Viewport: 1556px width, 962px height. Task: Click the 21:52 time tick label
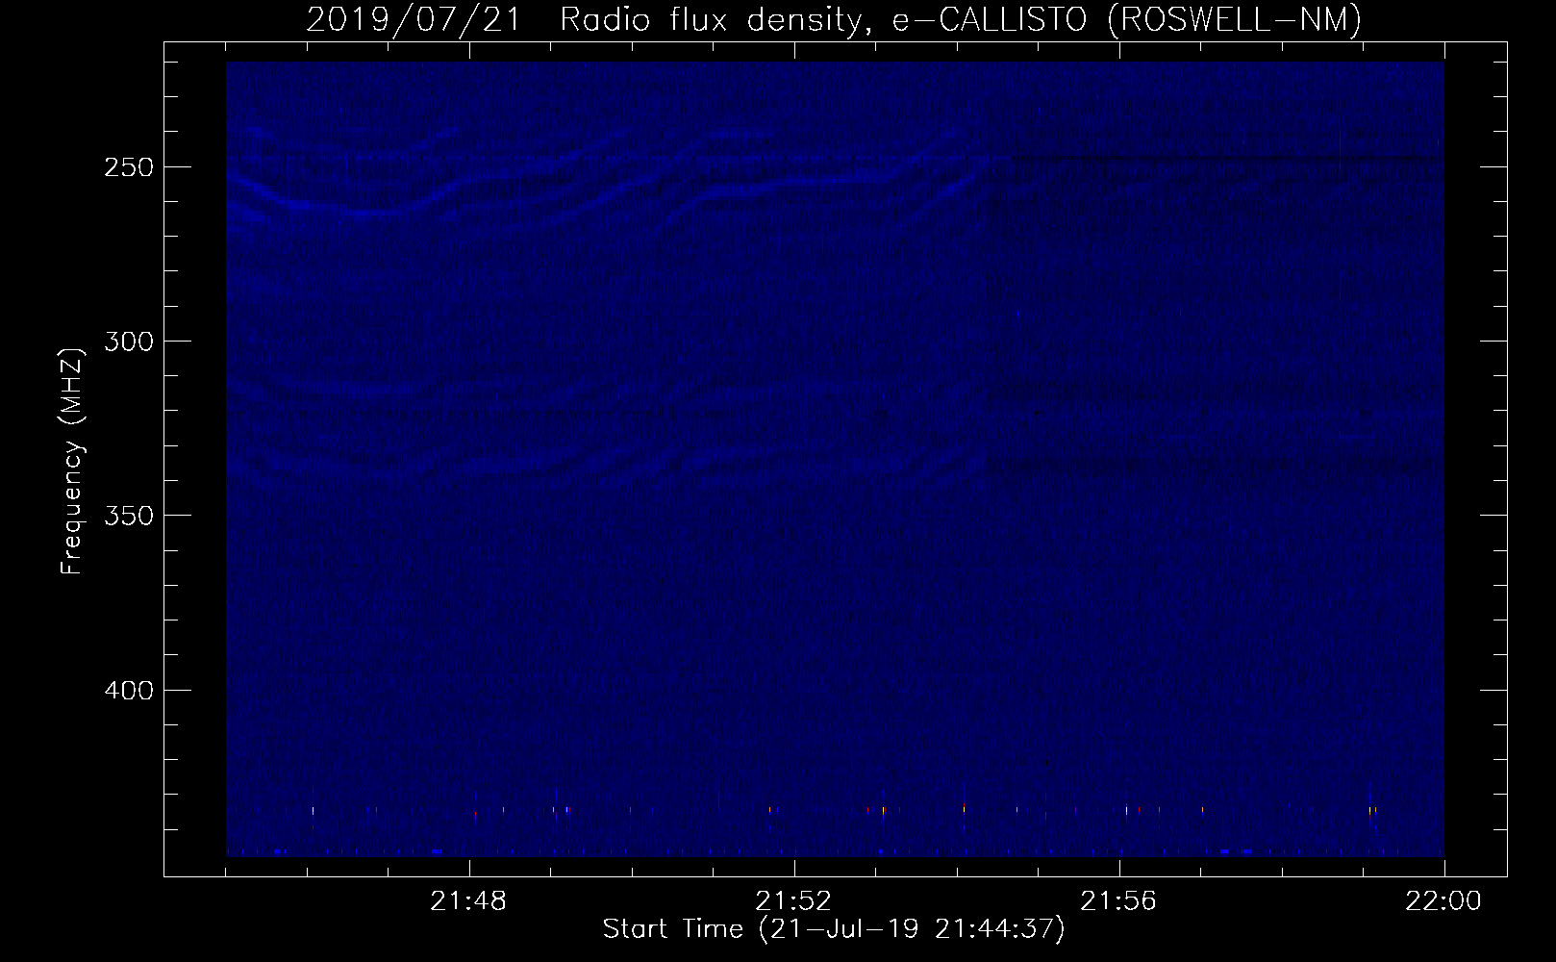tap(794, 901)
